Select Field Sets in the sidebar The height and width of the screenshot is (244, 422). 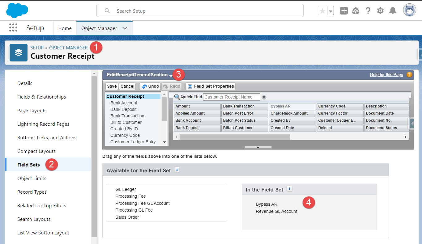(28, 165)
